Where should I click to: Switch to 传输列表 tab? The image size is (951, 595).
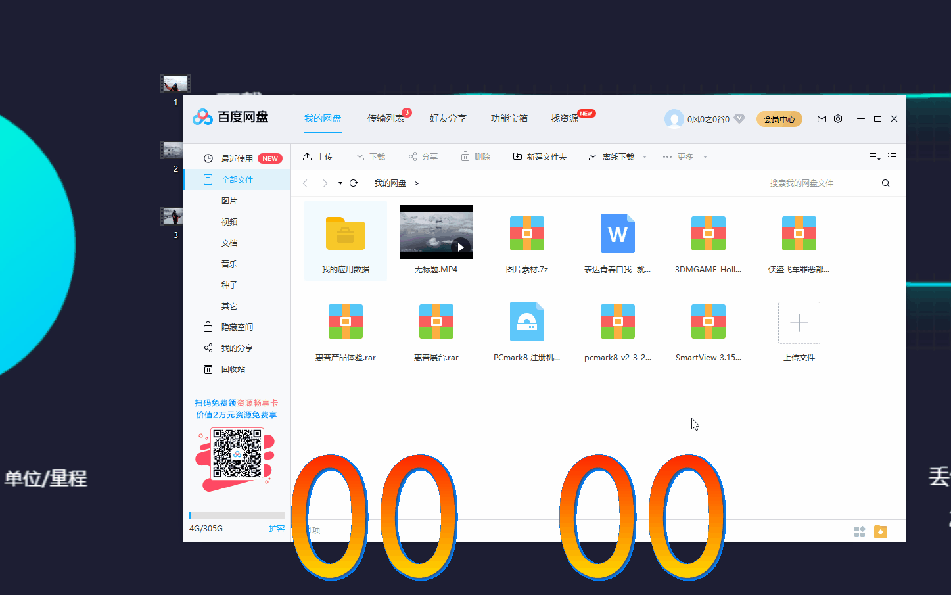point(386,118)
